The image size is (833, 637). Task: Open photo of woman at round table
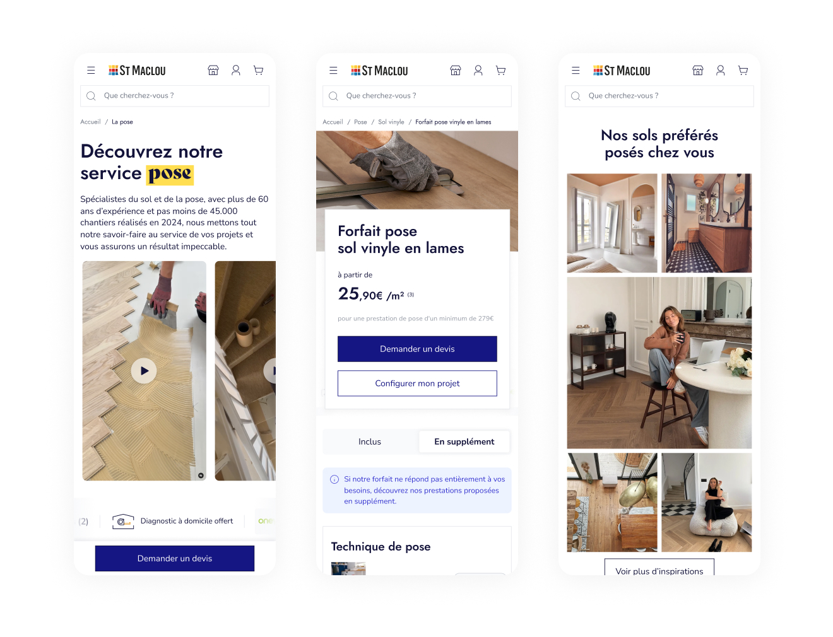point(659,363)
